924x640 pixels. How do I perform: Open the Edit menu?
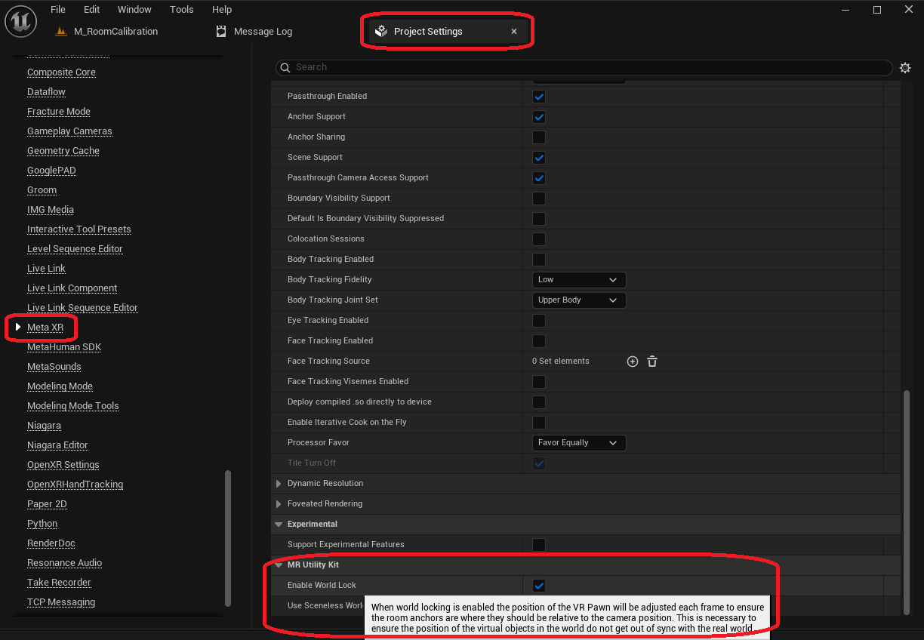click(92, 10)
